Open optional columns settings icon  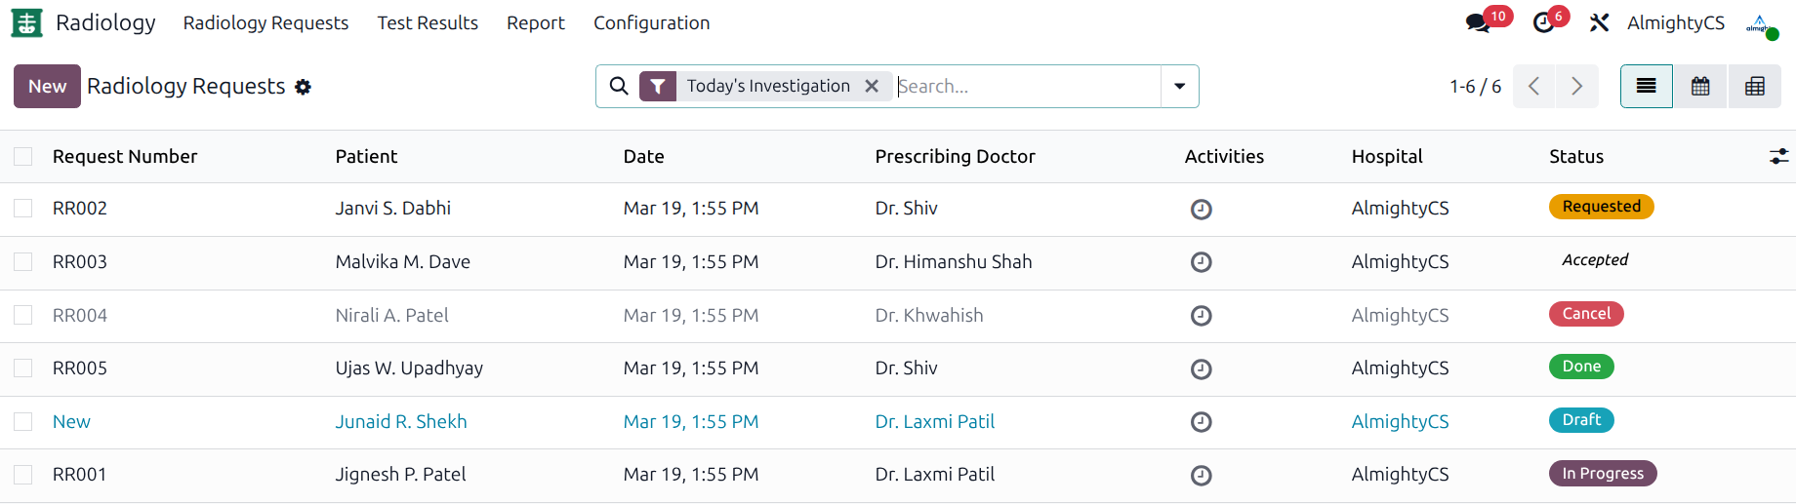coord(1779,156)
